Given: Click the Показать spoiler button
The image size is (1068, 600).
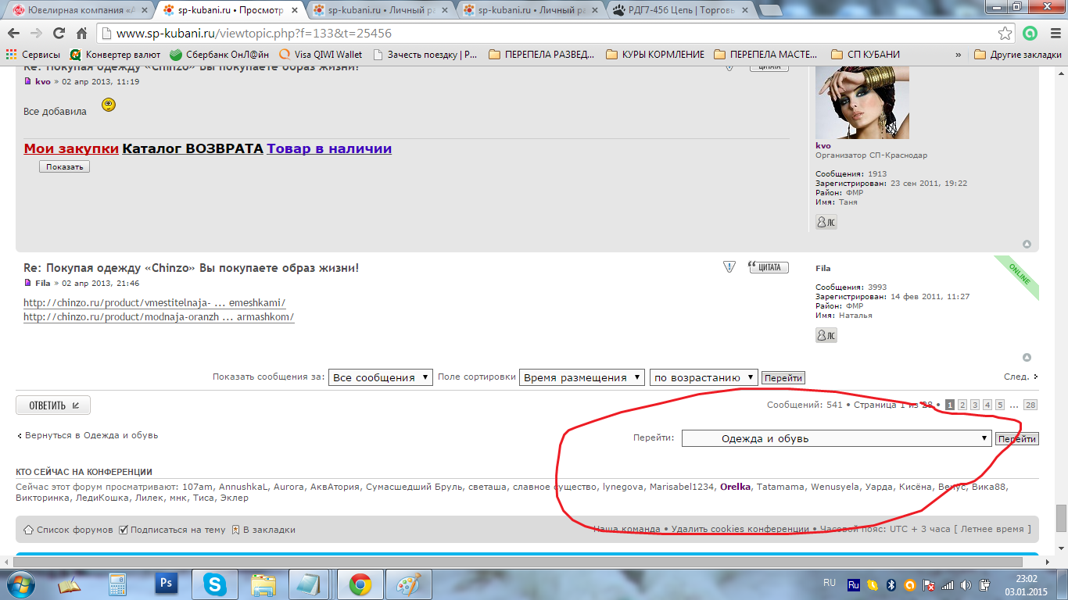Looking at the screenshot, I should point(65,166).
